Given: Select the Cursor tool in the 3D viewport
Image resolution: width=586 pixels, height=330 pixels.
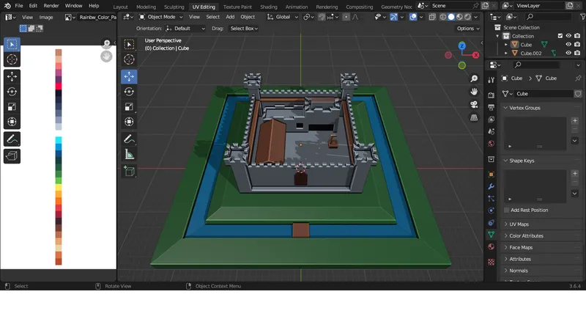Looking at the screenshot, I should coord(129,59).
